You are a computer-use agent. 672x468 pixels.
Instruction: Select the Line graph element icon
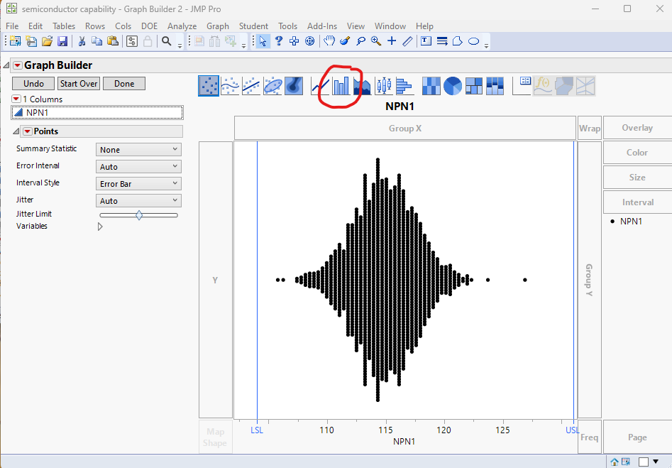(320, 86)
